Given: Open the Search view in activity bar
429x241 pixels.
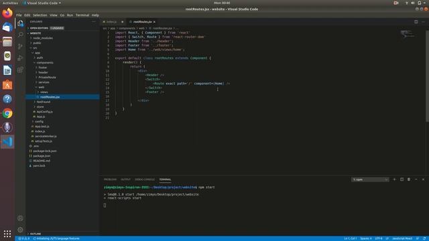Looking at the screenshot, I should [x=20, y=35].
